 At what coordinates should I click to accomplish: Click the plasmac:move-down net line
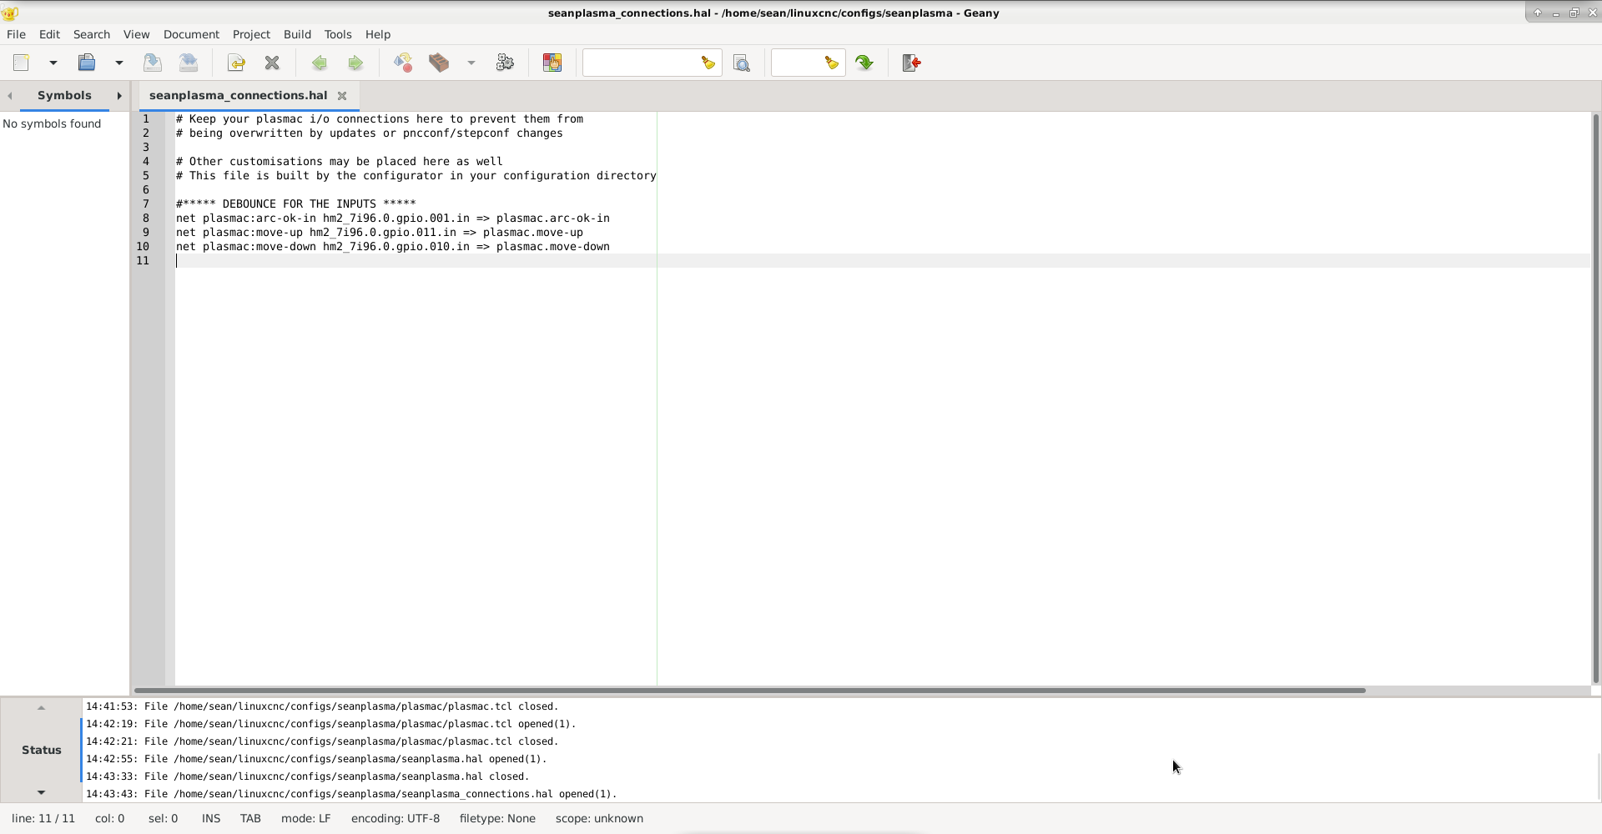pyautogui.click(x=393, y=246)
